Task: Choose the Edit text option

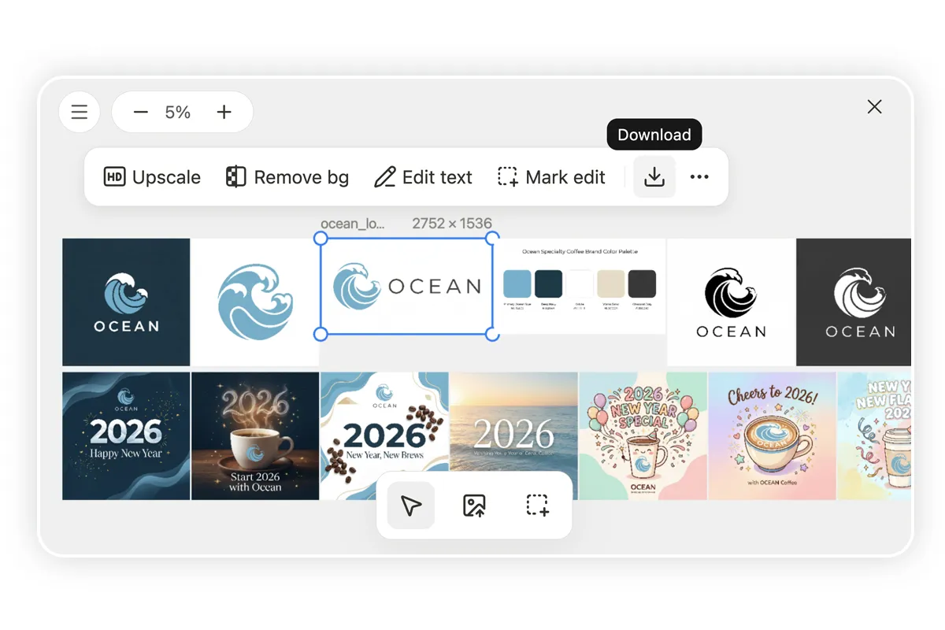Action: pos(423,177)
